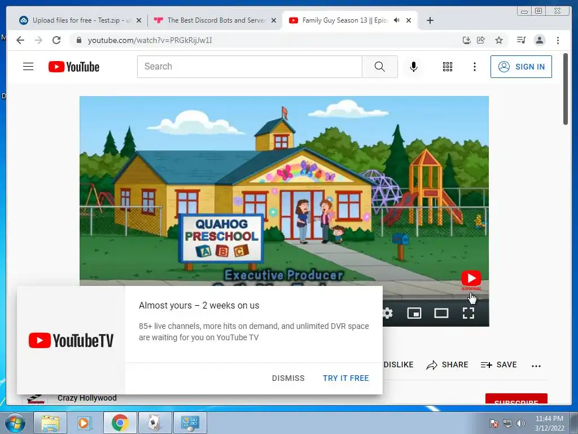The width and height of the screenshot is (578, 434).
Task: Open Windows Start menu
Action: (x=15, y=423)
